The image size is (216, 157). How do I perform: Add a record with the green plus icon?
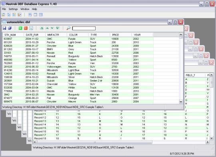click(20, 28)
